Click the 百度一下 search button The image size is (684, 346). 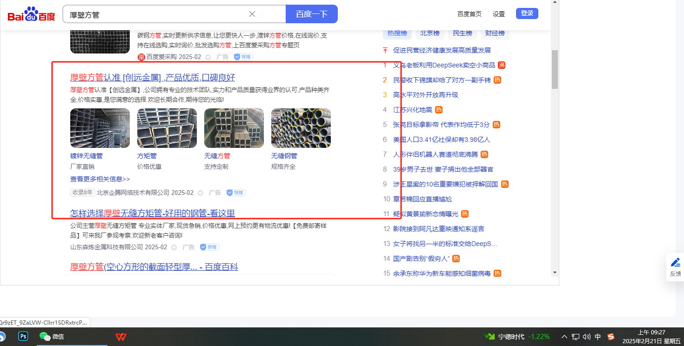click(x=312, y=14)
